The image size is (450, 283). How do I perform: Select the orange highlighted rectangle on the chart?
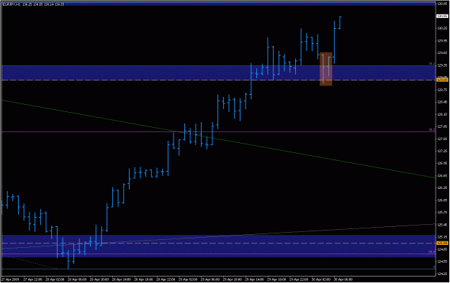pyautogui.click(x=326, y=69)
